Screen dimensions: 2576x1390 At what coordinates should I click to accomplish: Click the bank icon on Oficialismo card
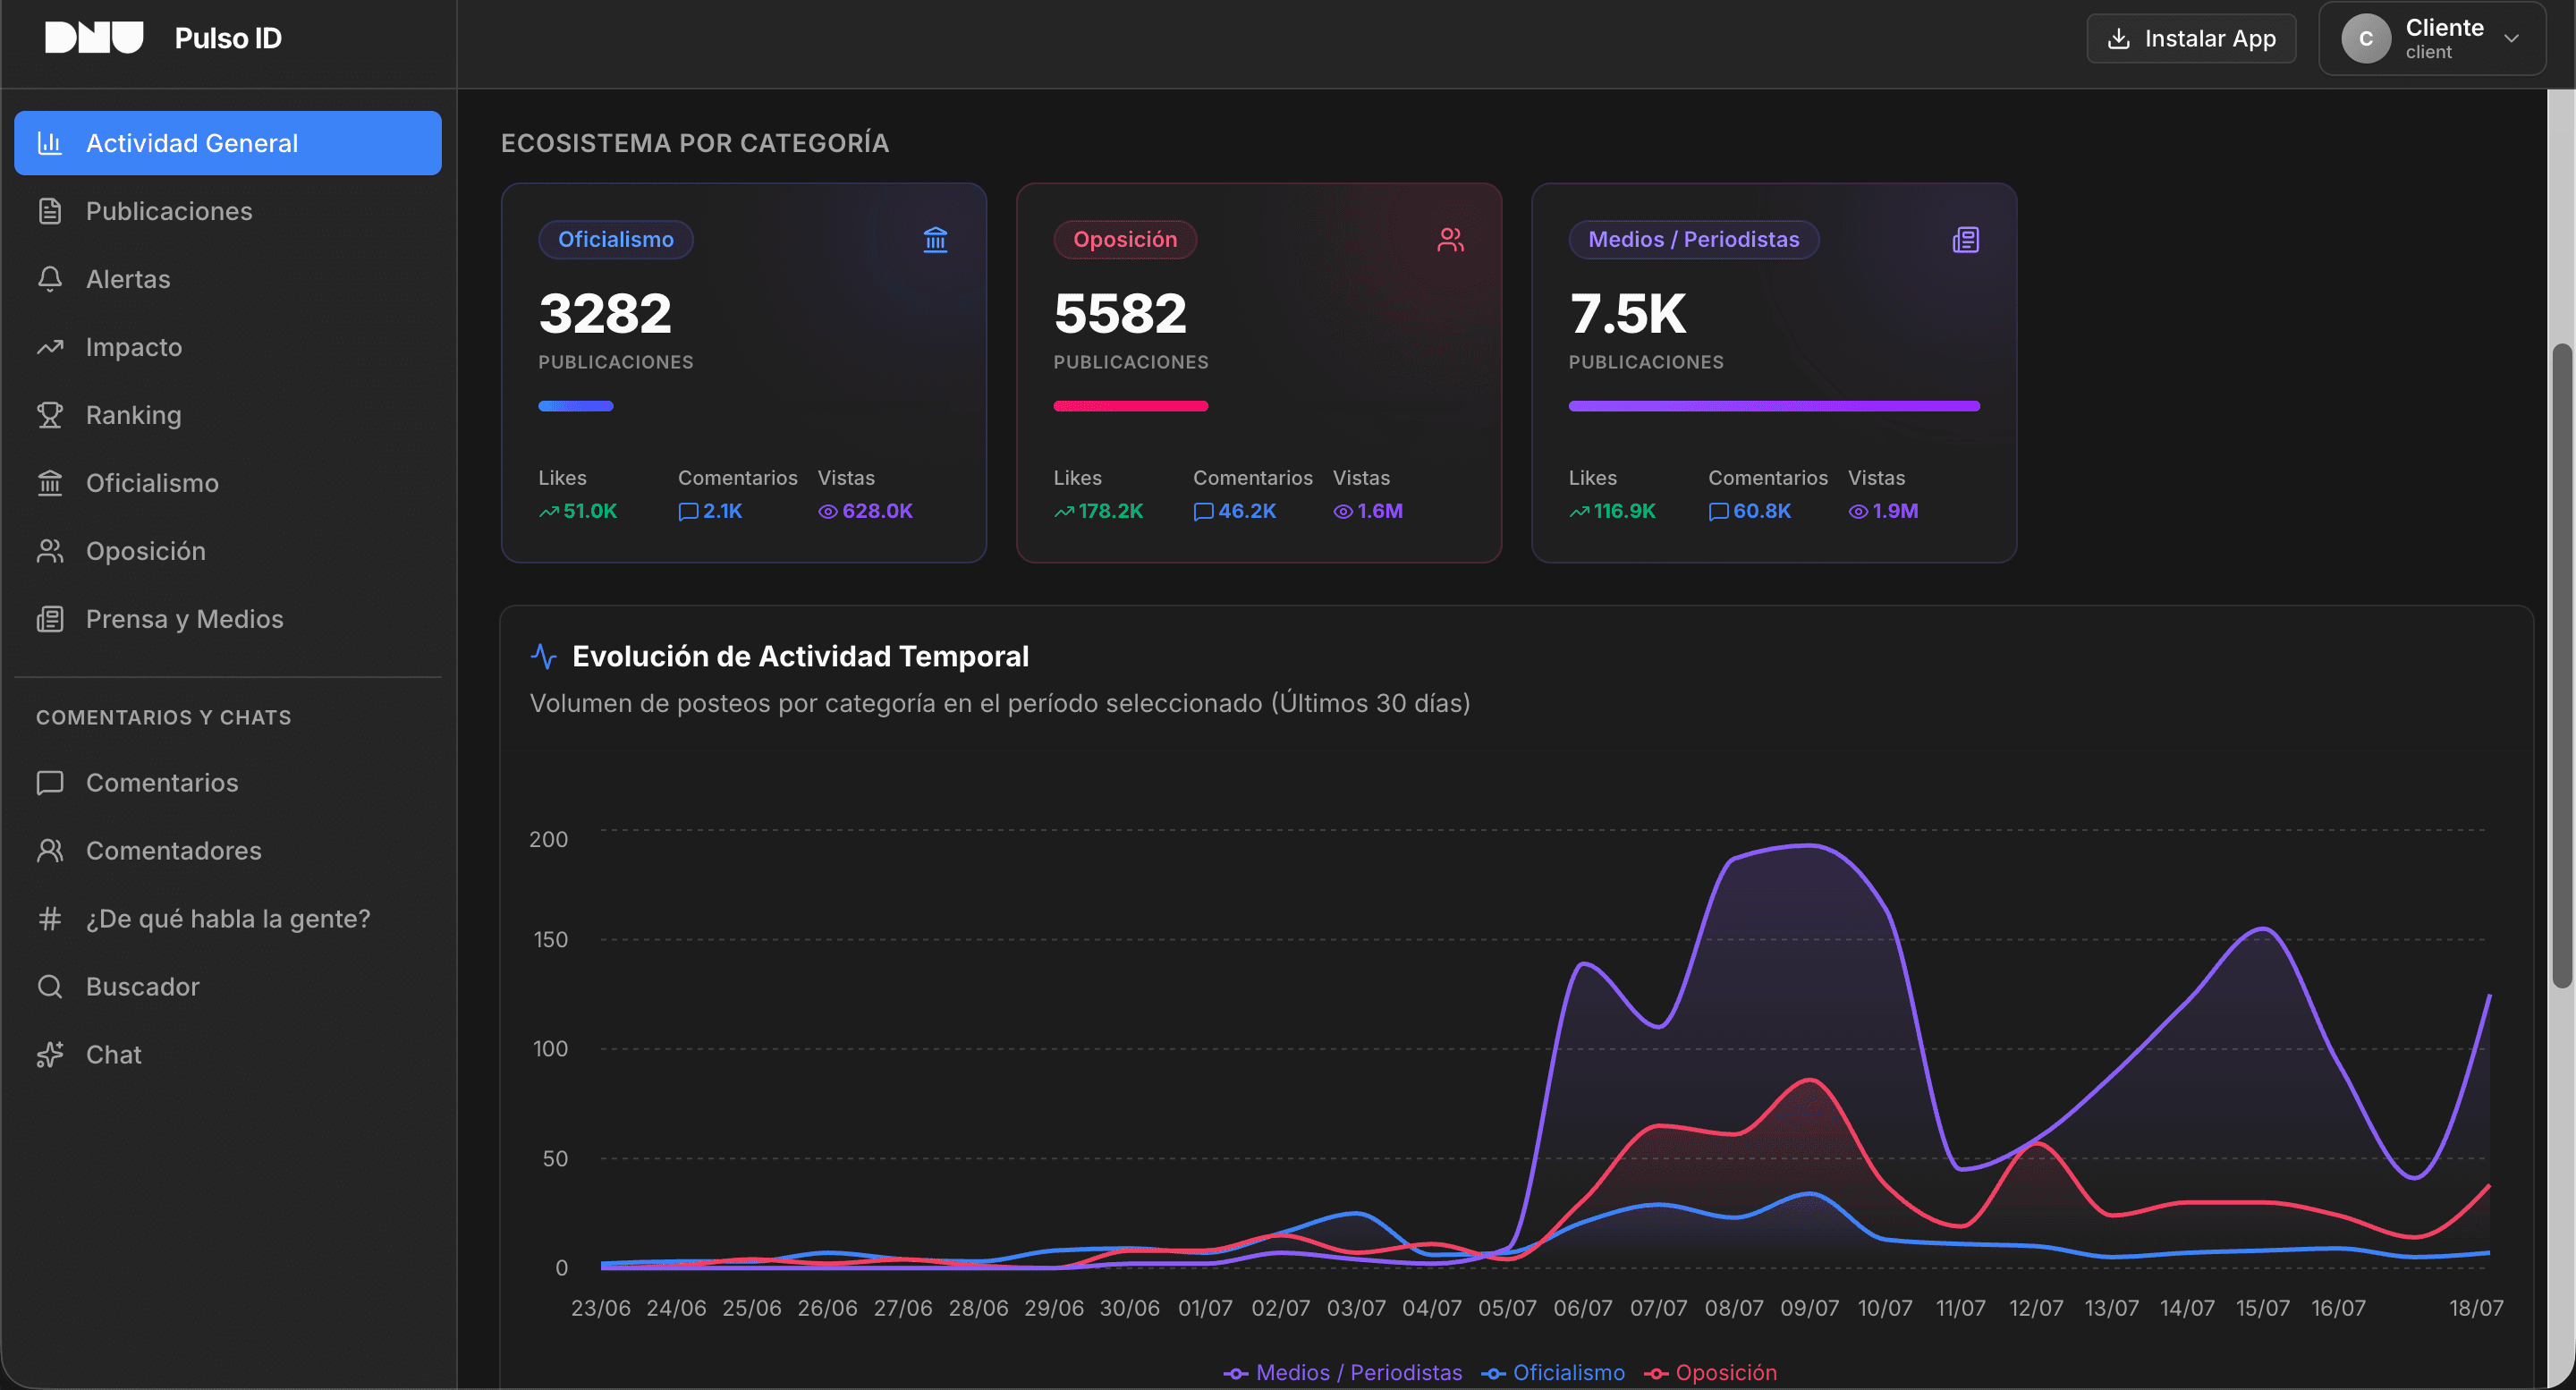click(x=935, y=240)
